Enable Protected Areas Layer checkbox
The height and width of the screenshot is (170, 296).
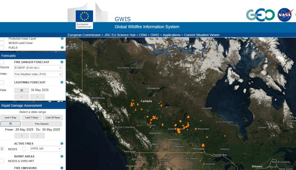(2, 39)
